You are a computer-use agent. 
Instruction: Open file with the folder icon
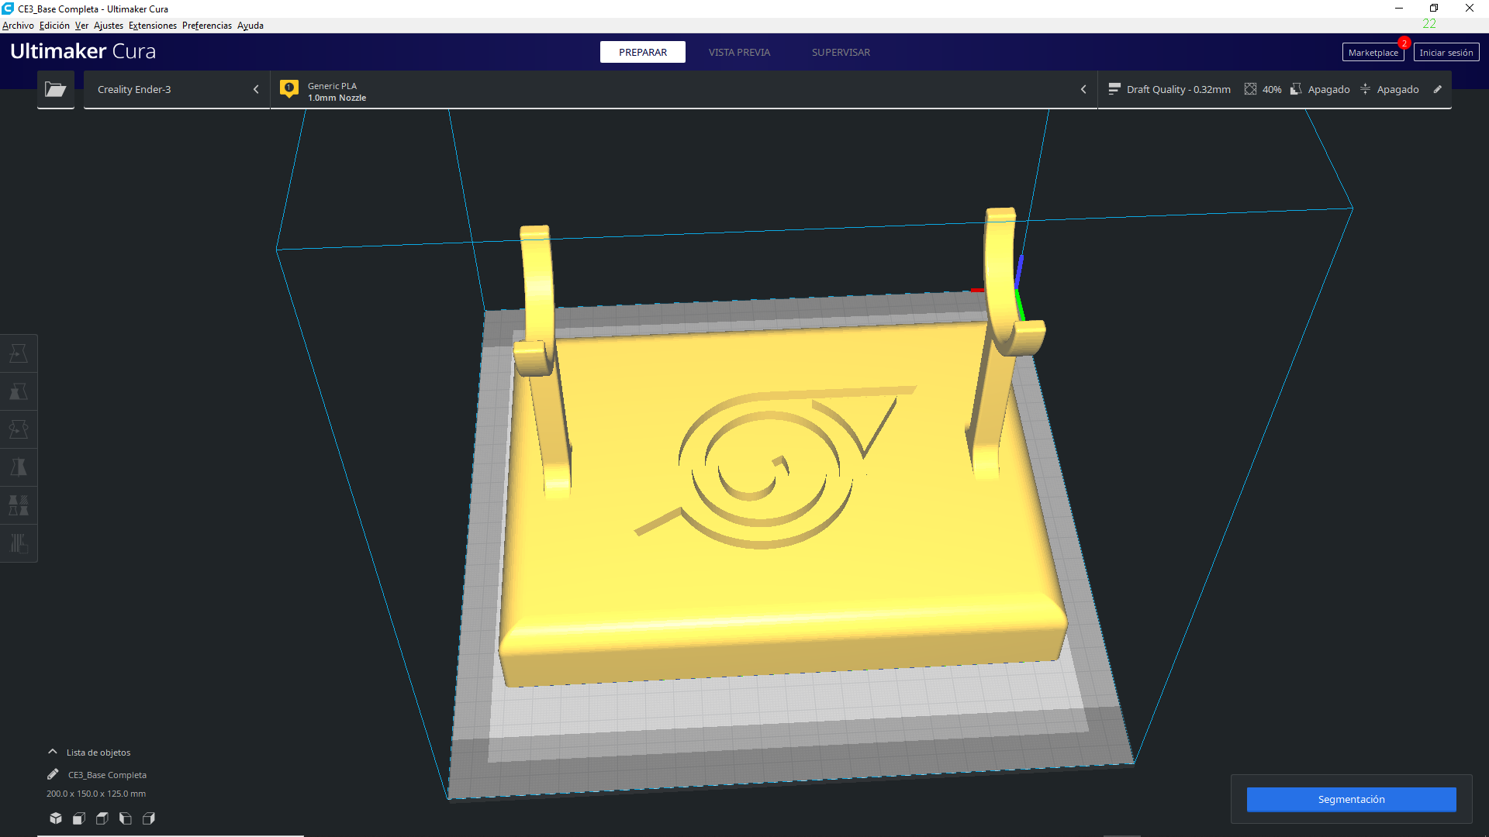coord(55,89)
